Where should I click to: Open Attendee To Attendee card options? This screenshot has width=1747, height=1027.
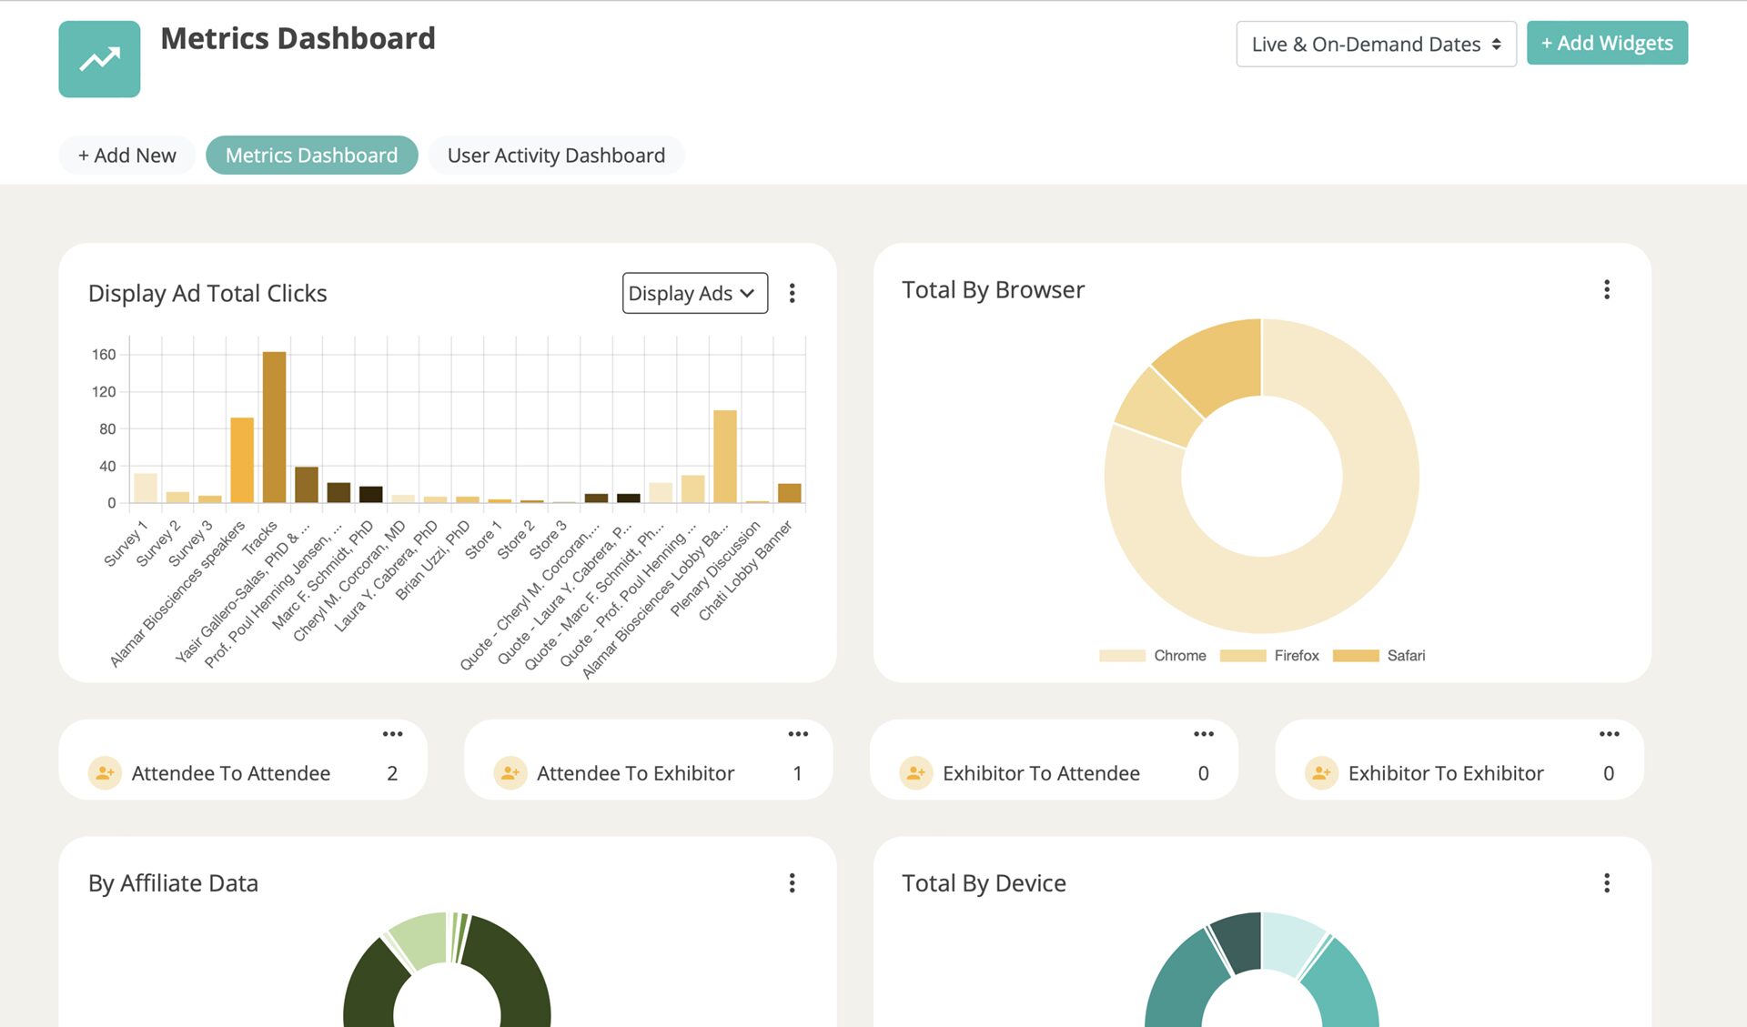click(392, 734)
